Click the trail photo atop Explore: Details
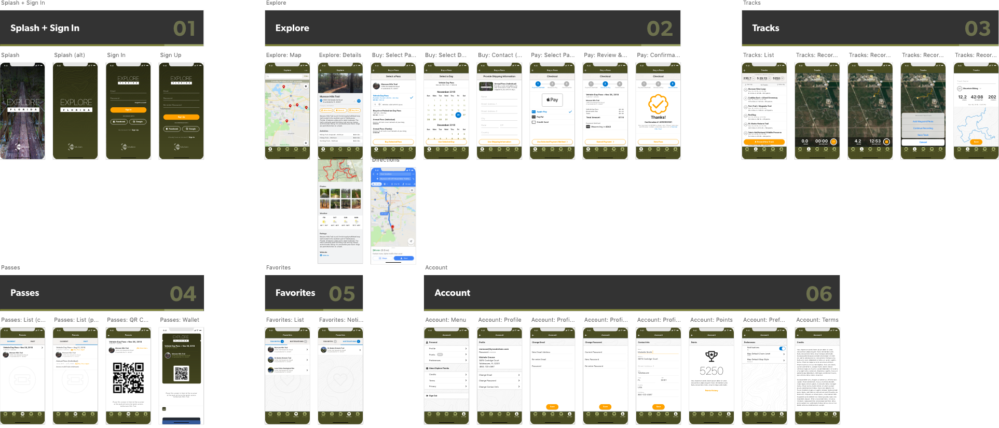This screenshot has height=428, width=999. (x=340, y=83)
